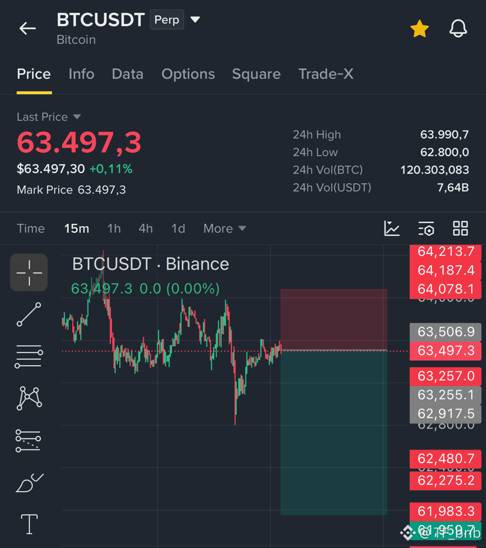Open the grid layout icon
Viewport: 486px width, 548px height.
tap(460, 229)
